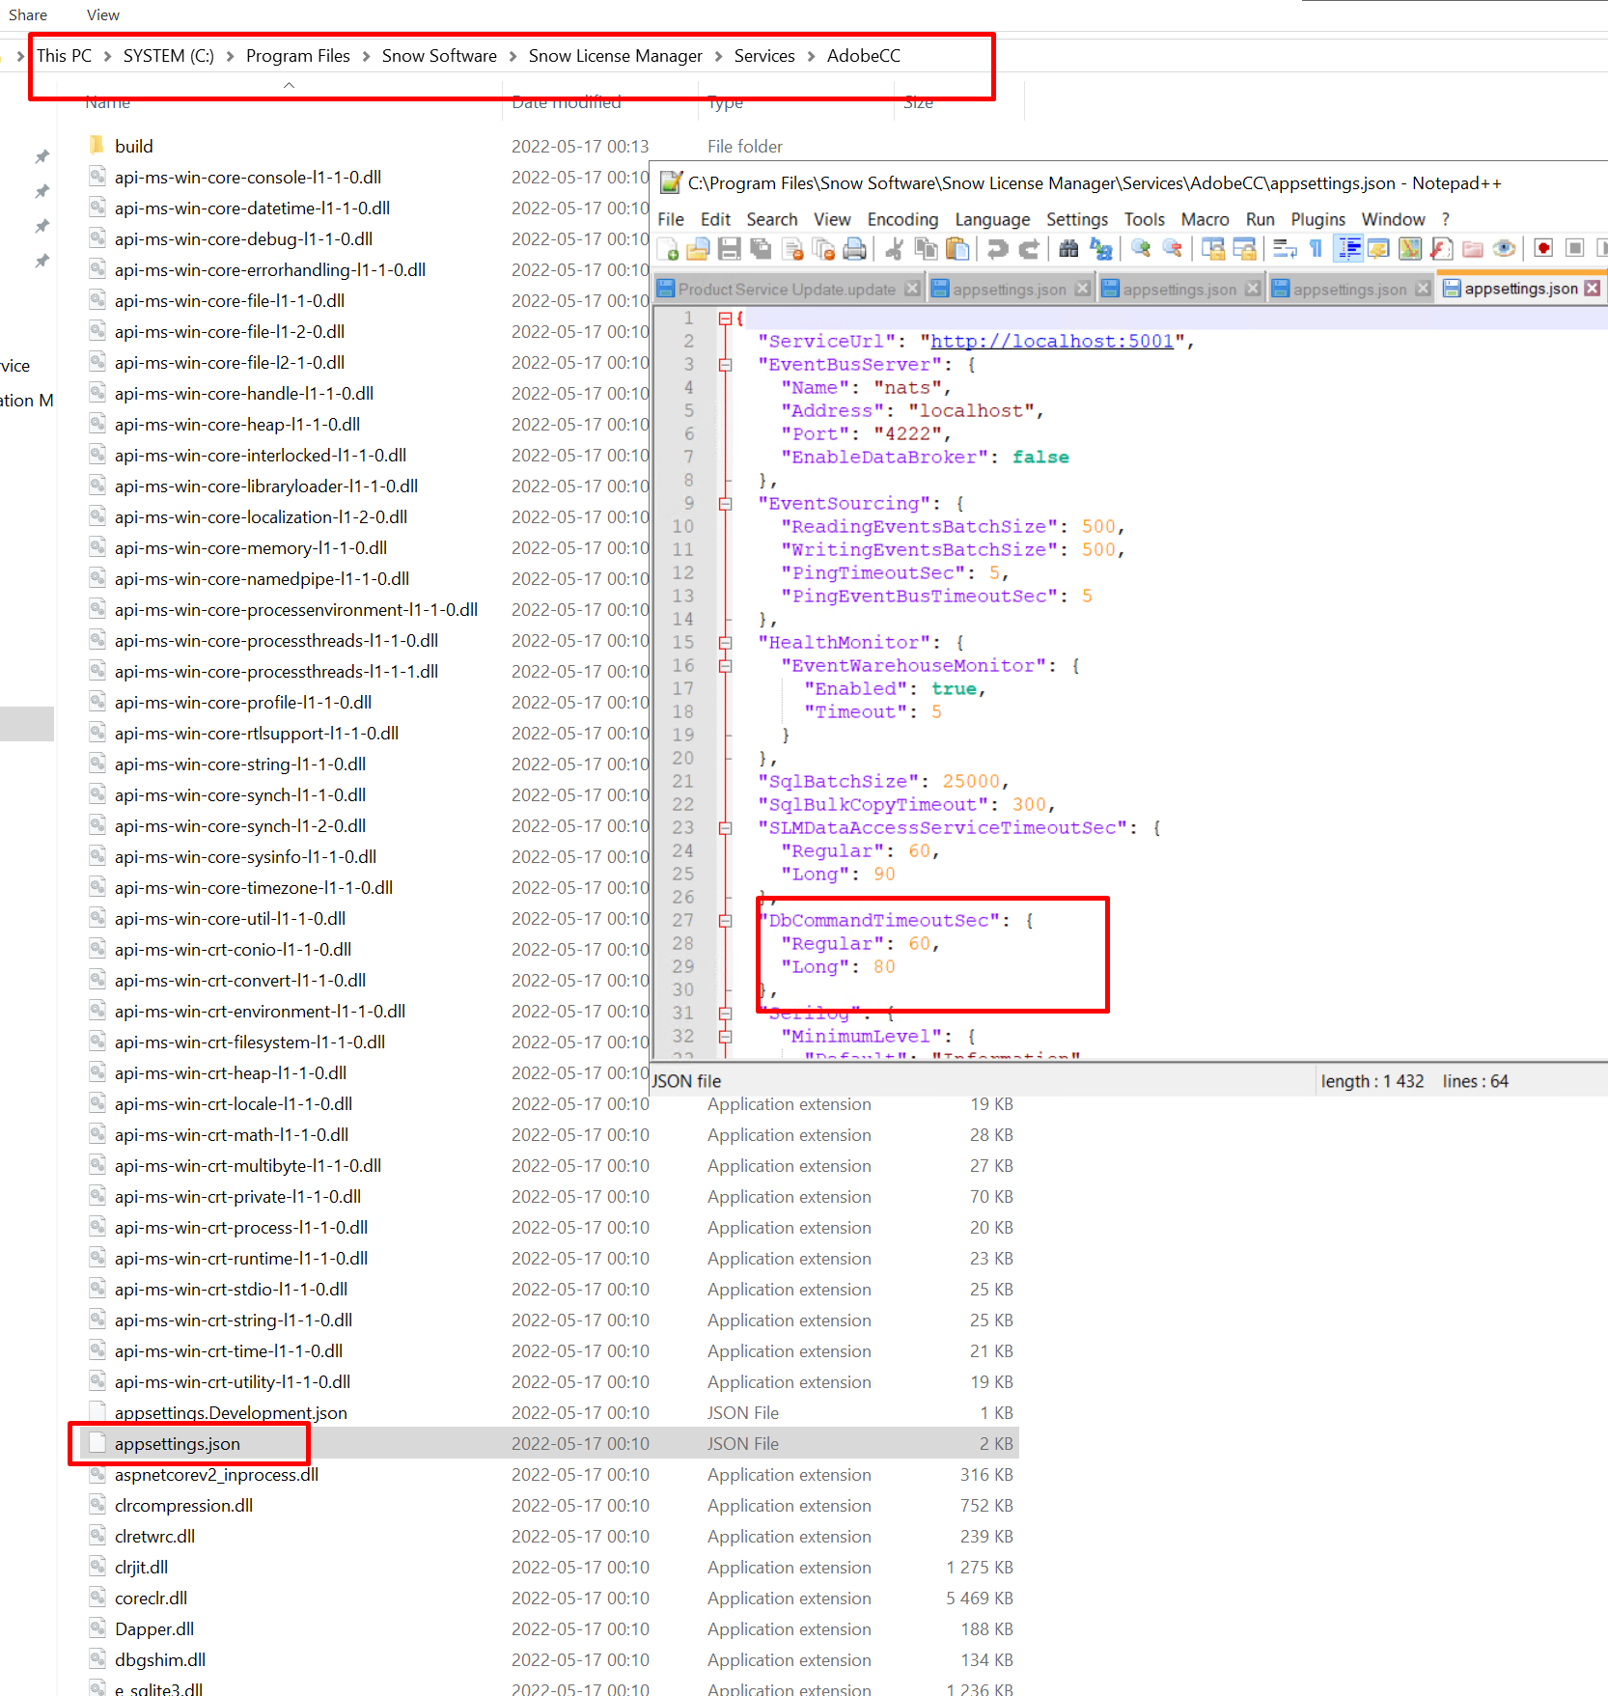Collapse the MinimumLevel fold marker
The height and width of the screenshot is (1696, 1608).
click(725, 1037)
